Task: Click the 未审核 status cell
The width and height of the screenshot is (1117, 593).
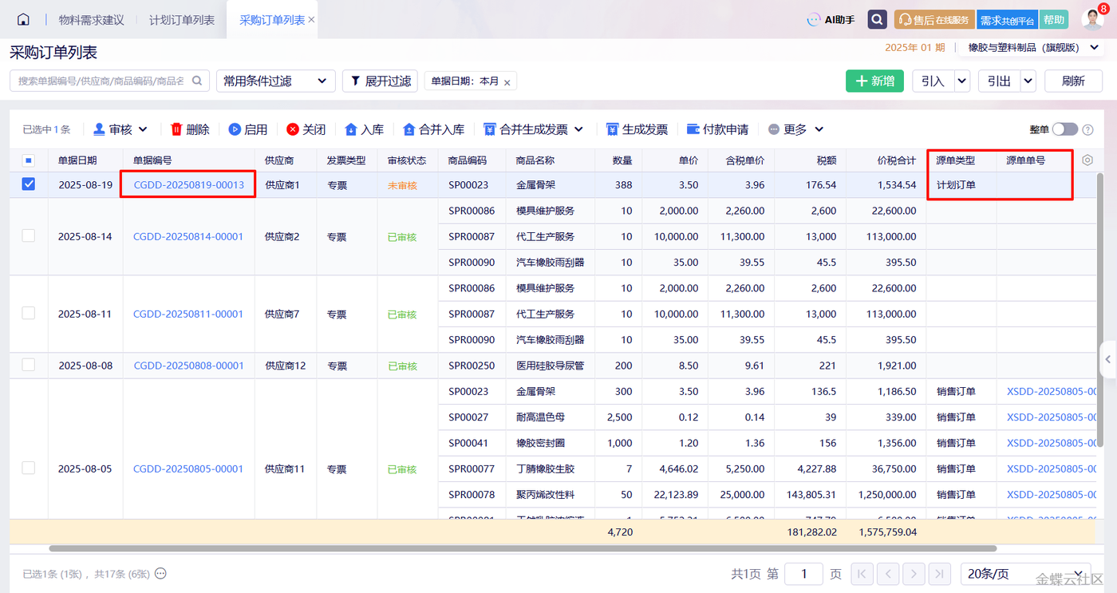Action: tap(402, 185)
